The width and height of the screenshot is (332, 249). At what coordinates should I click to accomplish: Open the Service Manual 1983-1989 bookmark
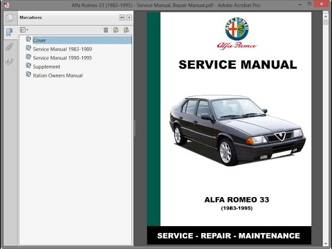[x=62, y=49]
